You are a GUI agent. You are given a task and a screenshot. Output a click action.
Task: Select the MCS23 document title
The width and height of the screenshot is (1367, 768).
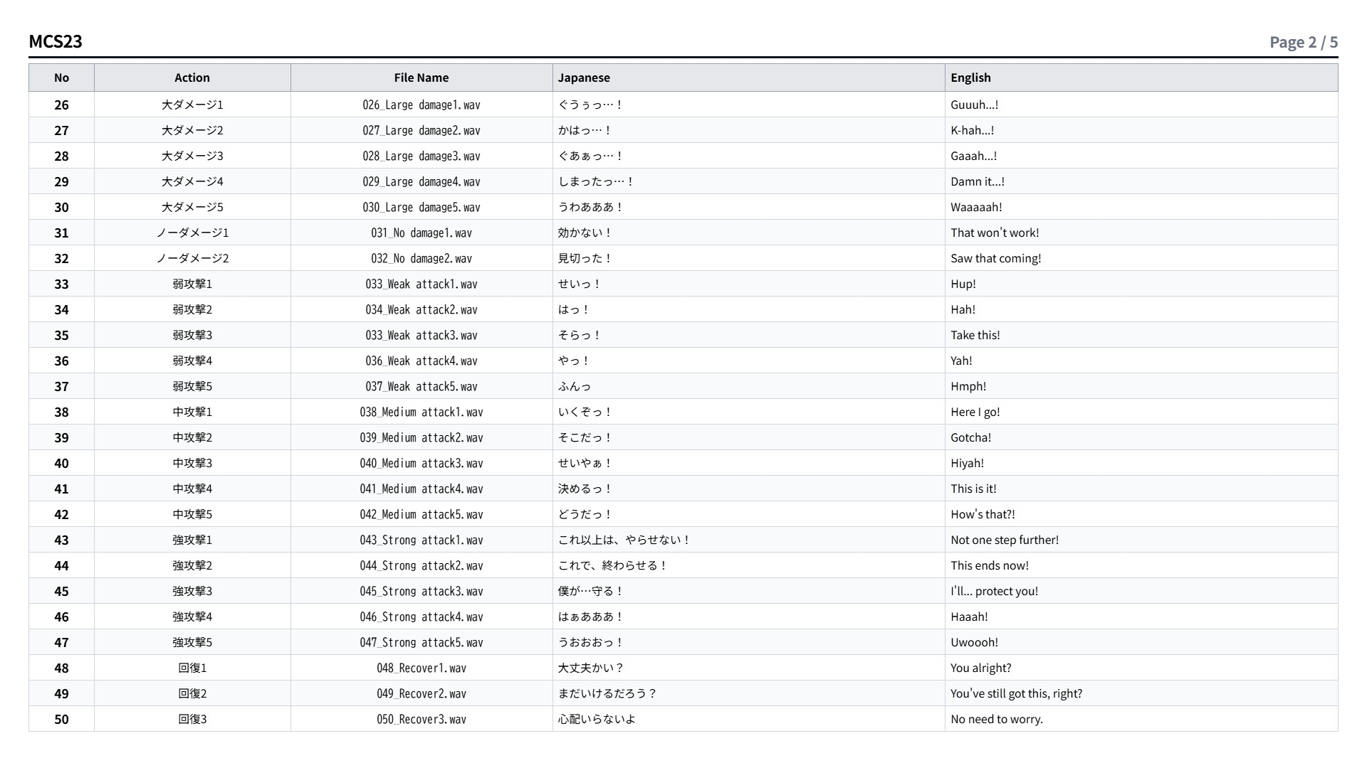pos(56,41)
